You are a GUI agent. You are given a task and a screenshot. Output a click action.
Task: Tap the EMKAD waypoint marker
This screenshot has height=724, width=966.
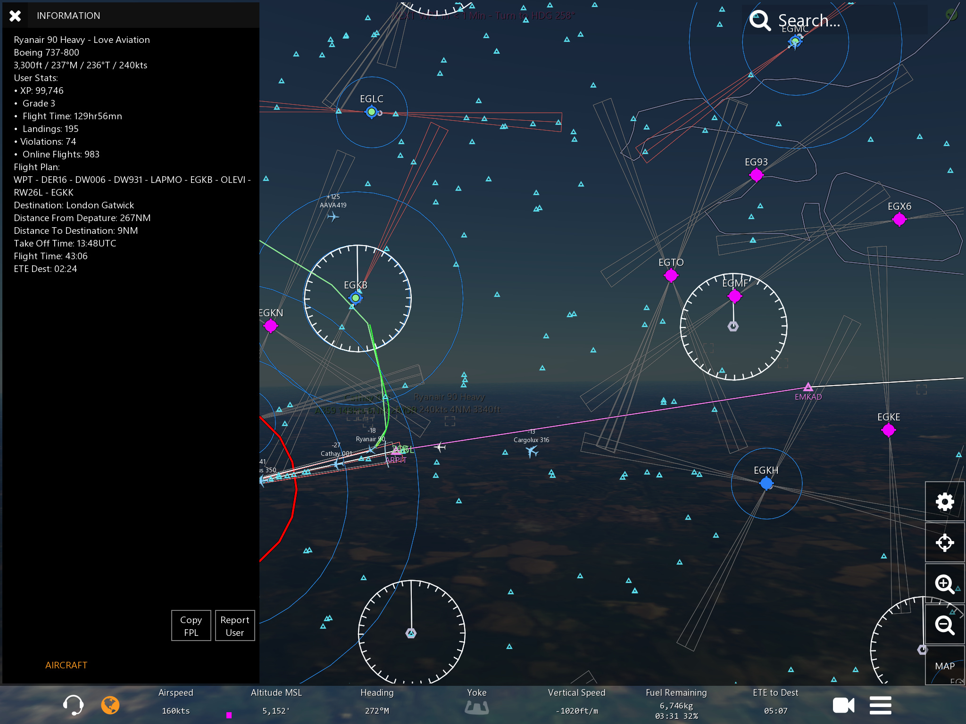(808, 387)
